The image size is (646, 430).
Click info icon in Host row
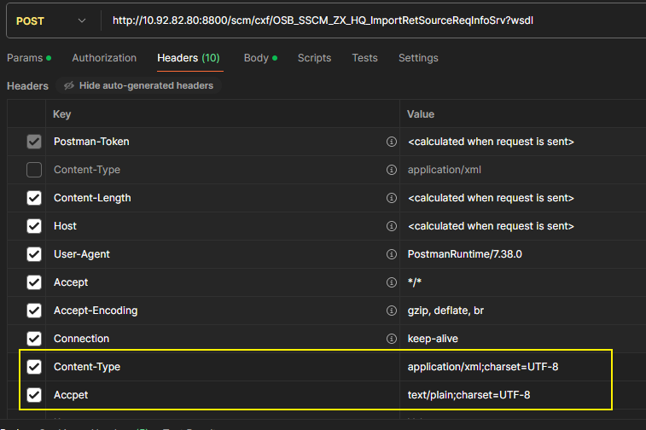[392, 226]
